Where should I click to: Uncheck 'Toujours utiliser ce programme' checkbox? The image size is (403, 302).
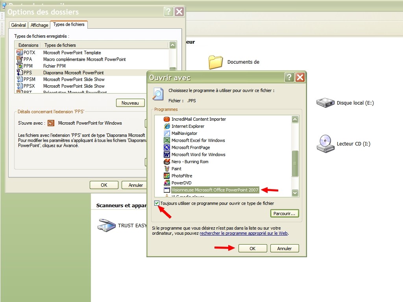tap(157, 203)
